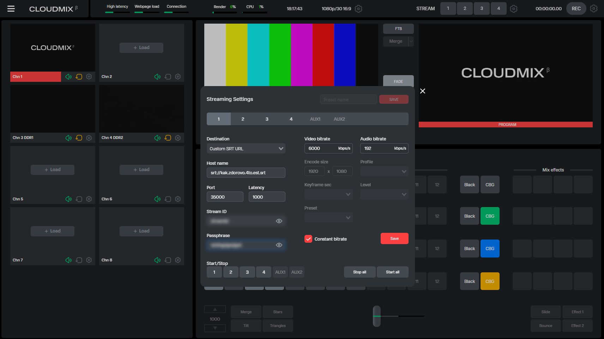Uncheck the Constant bitrate checkbox

point(308,239)
